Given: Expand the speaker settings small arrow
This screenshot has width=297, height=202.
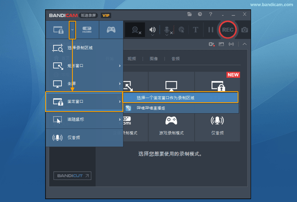Looking at the screenshot, I should (152, 35).
